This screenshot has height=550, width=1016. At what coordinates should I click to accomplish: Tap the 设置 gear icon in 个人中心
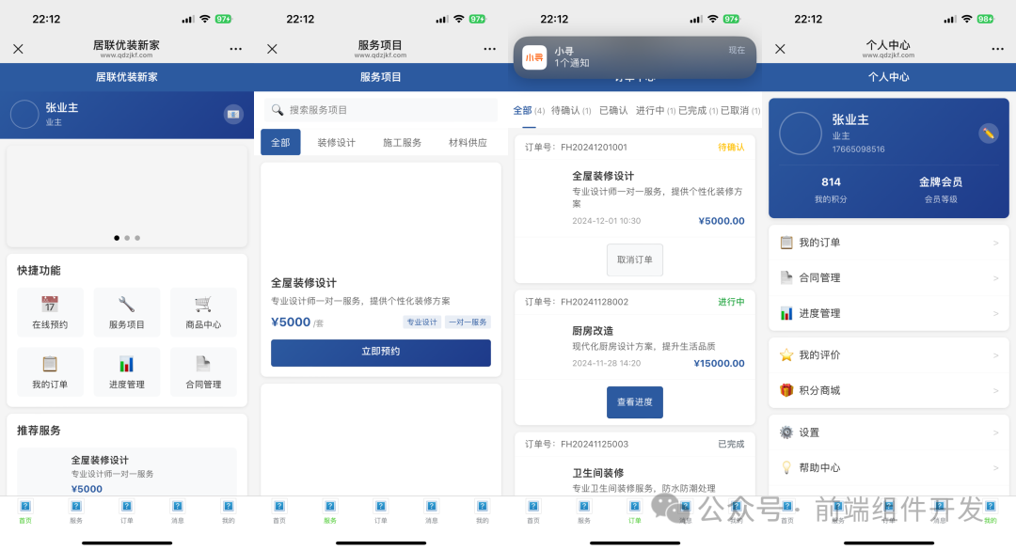pyautogui.click(x=786, y=432)
